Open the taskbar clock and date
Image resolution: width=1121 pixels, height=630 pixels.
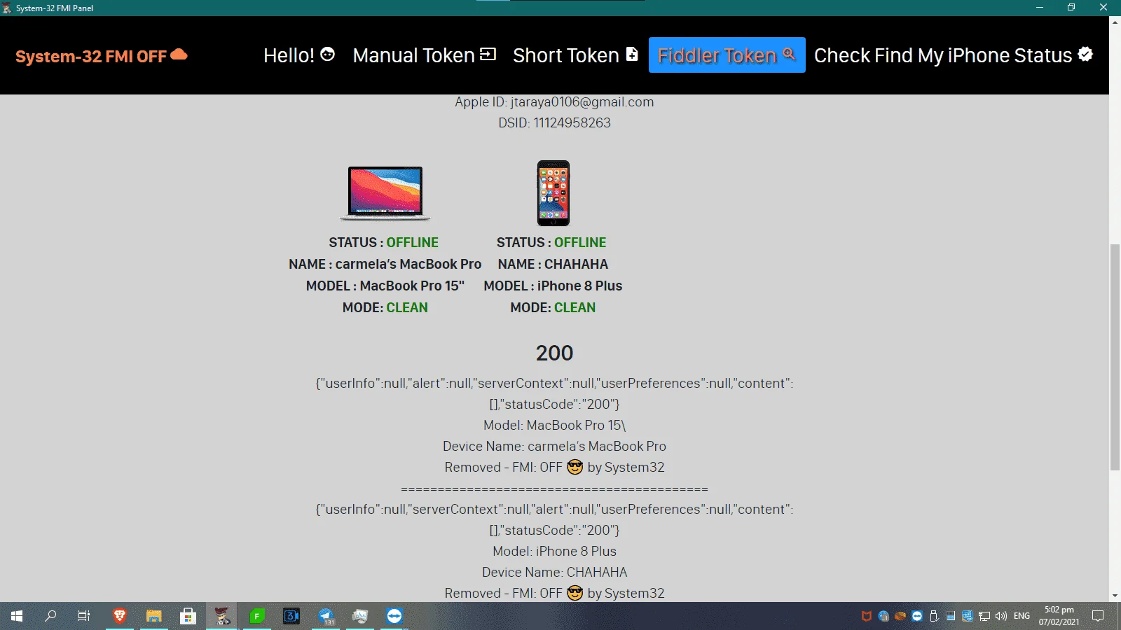1059,616
